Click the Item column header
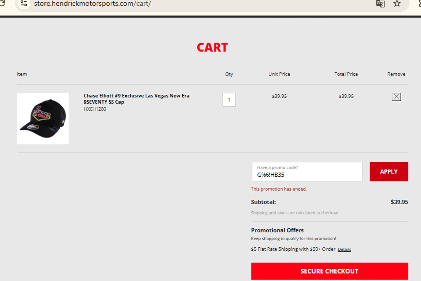This screenshot has width=421, height=281. point(22,74)
